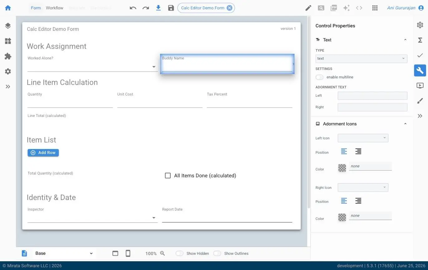
Task: Open the Left Icon dropdown
Action: coord(363,138)
